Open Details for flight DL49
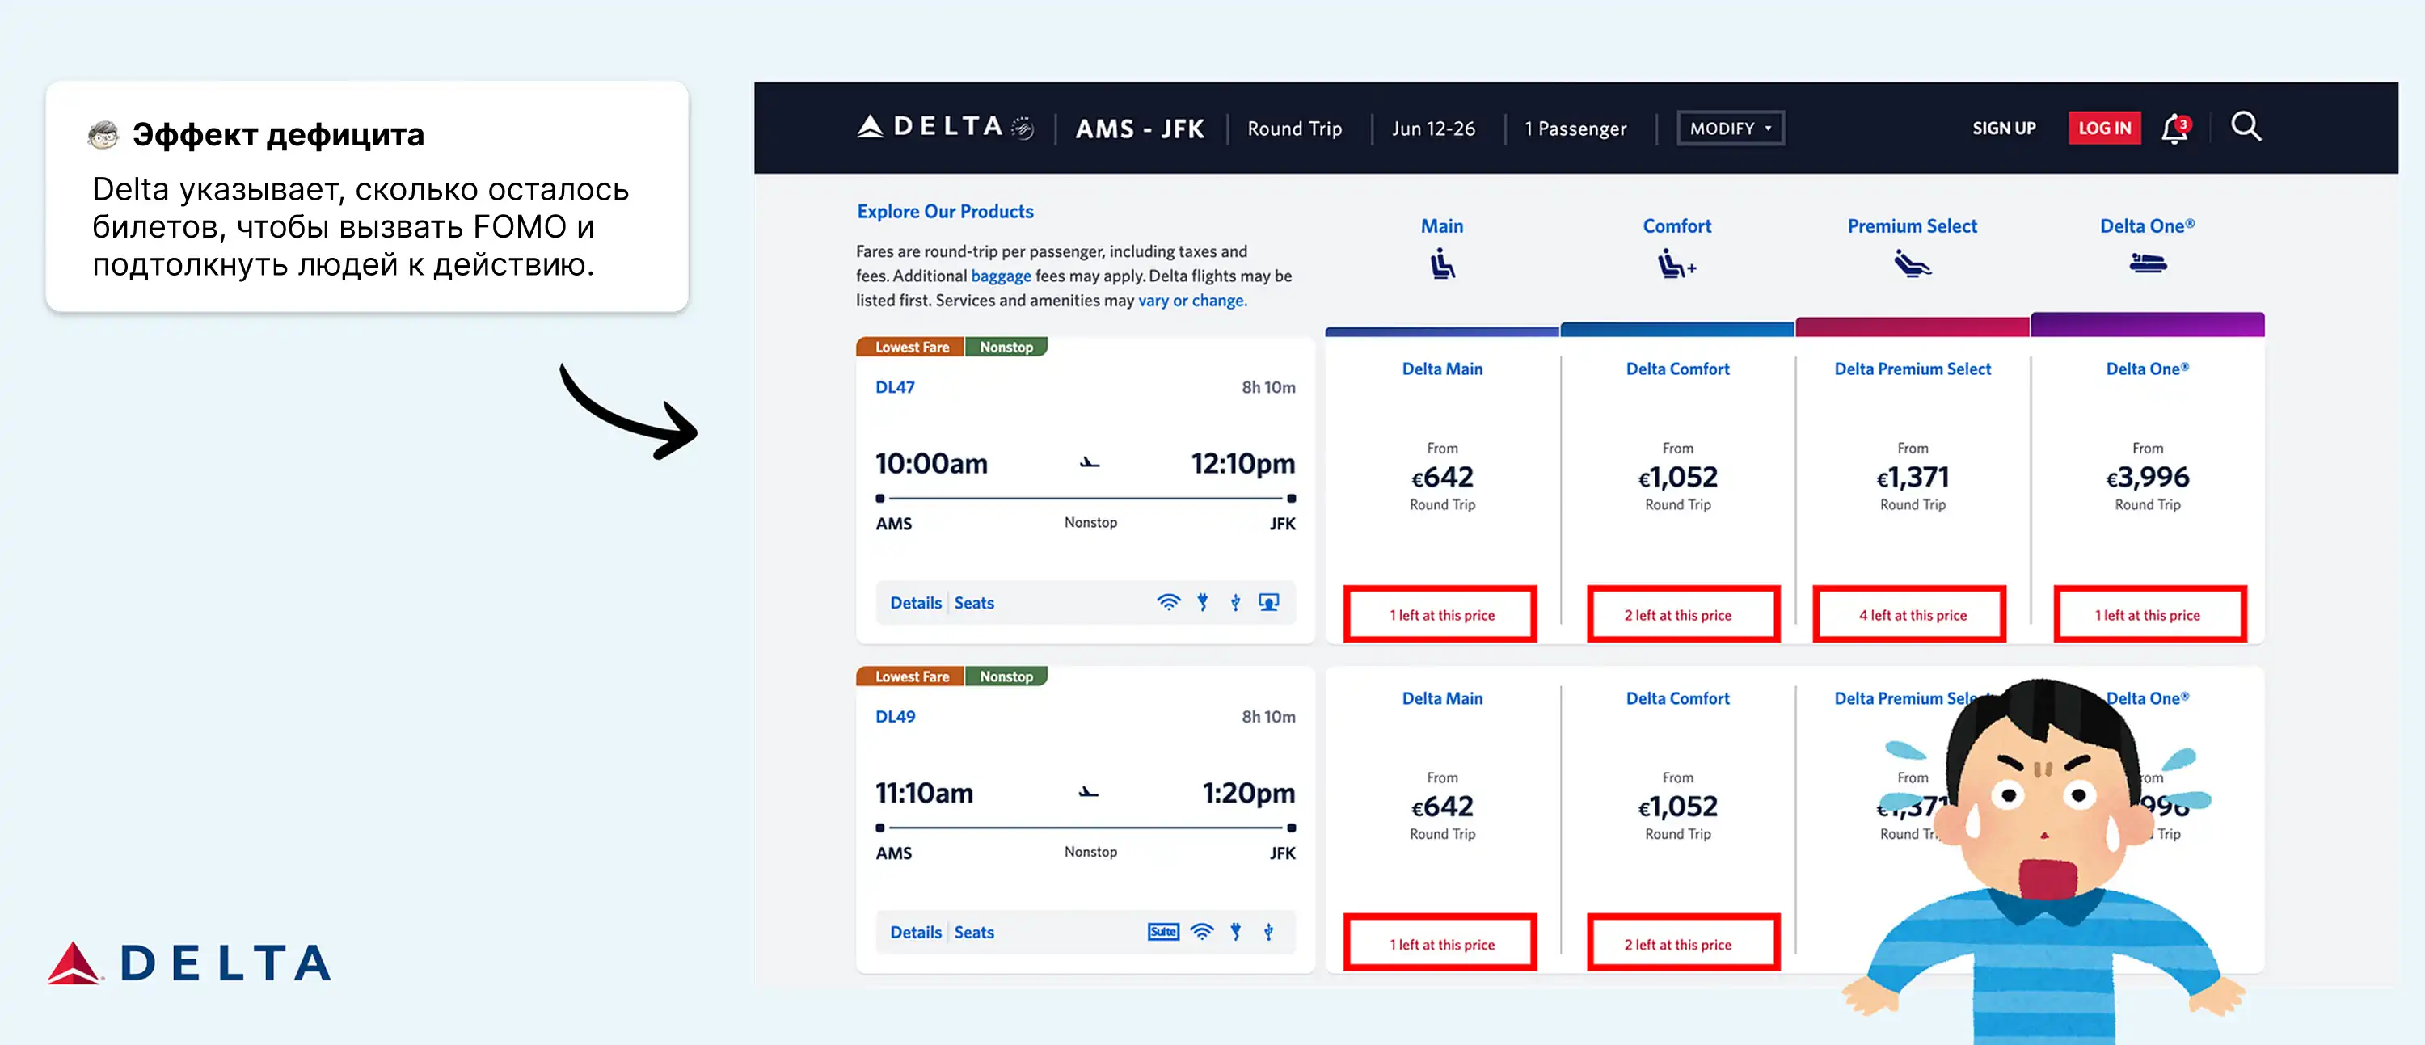This screenshot has width=2425, height=1045. click(915, 932)
